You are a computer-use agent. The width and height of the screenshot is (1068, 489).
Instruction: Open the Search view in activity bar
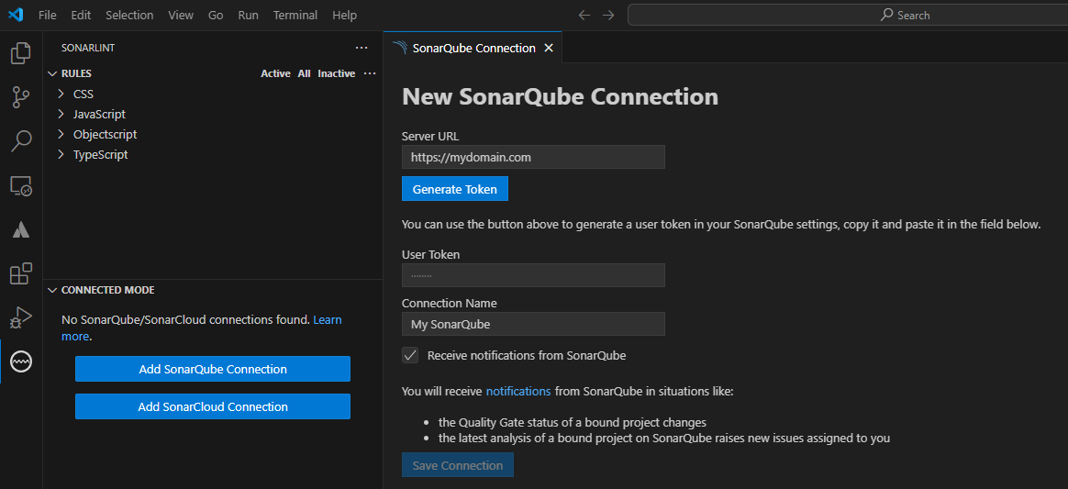(21, 141)
